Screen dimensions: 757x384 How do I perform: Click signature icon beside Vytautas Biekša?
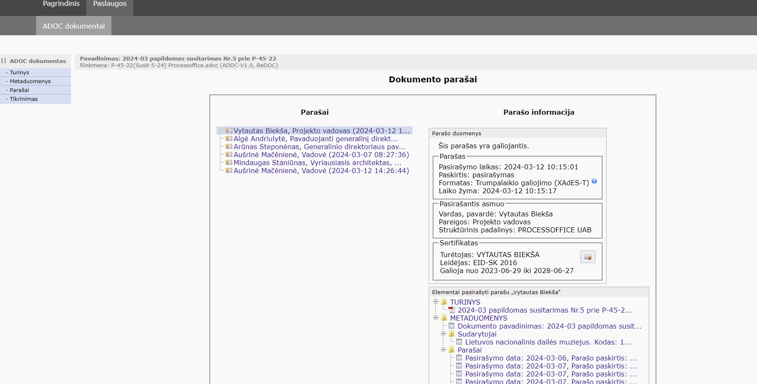[x=229, y=131]
